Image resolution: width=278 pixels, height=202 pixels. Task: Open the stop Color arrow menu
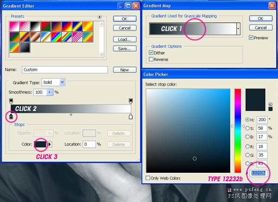[50, 144]
